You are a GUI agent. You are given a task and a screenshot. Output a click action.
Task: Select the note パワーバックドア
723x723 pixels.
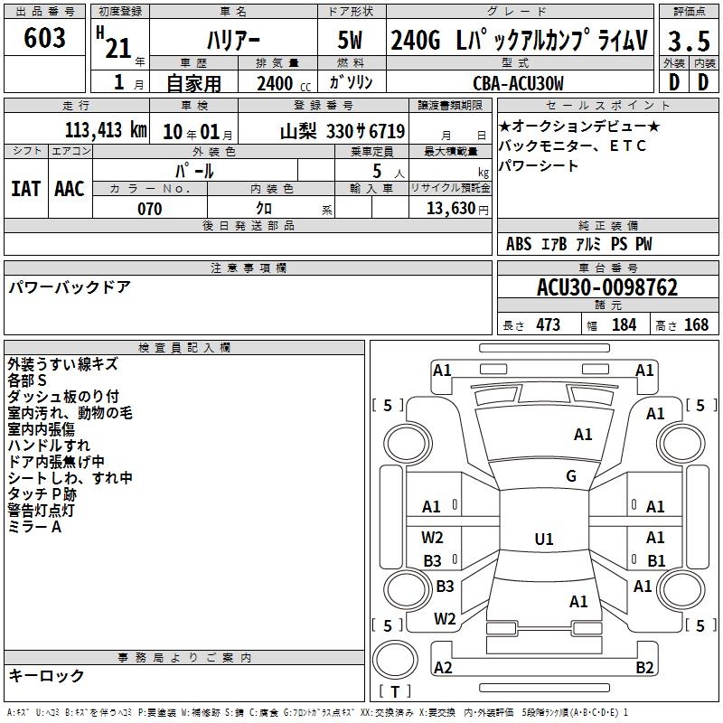(70, 287)
